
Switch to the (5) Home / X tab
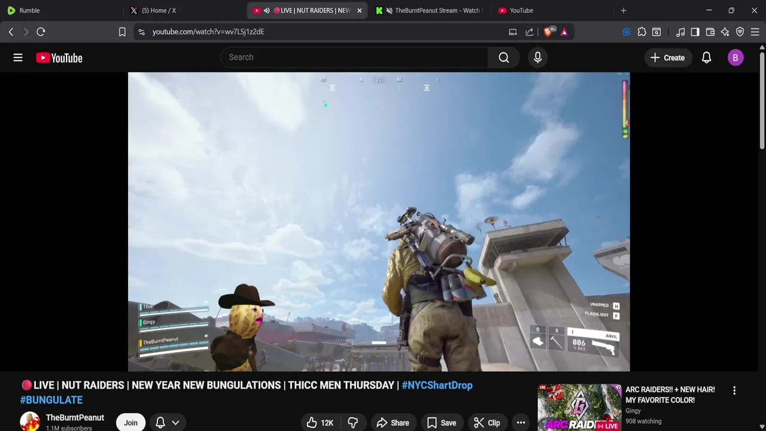click(183, 10)
